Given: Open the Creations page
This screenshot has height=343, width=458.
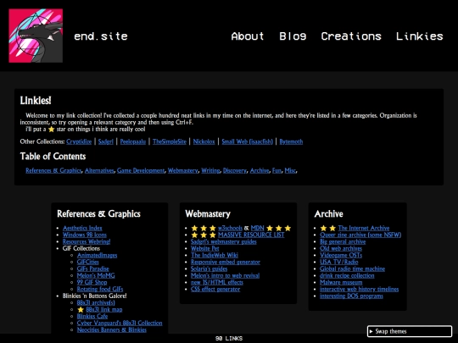Looking at the screenshot, I should point(351,36).
